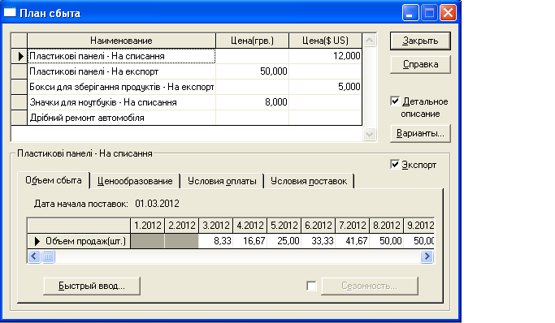Click the delivery start date 01.03.2012
The height and width of the screenshot is (323, 555).
coord(157,204)
